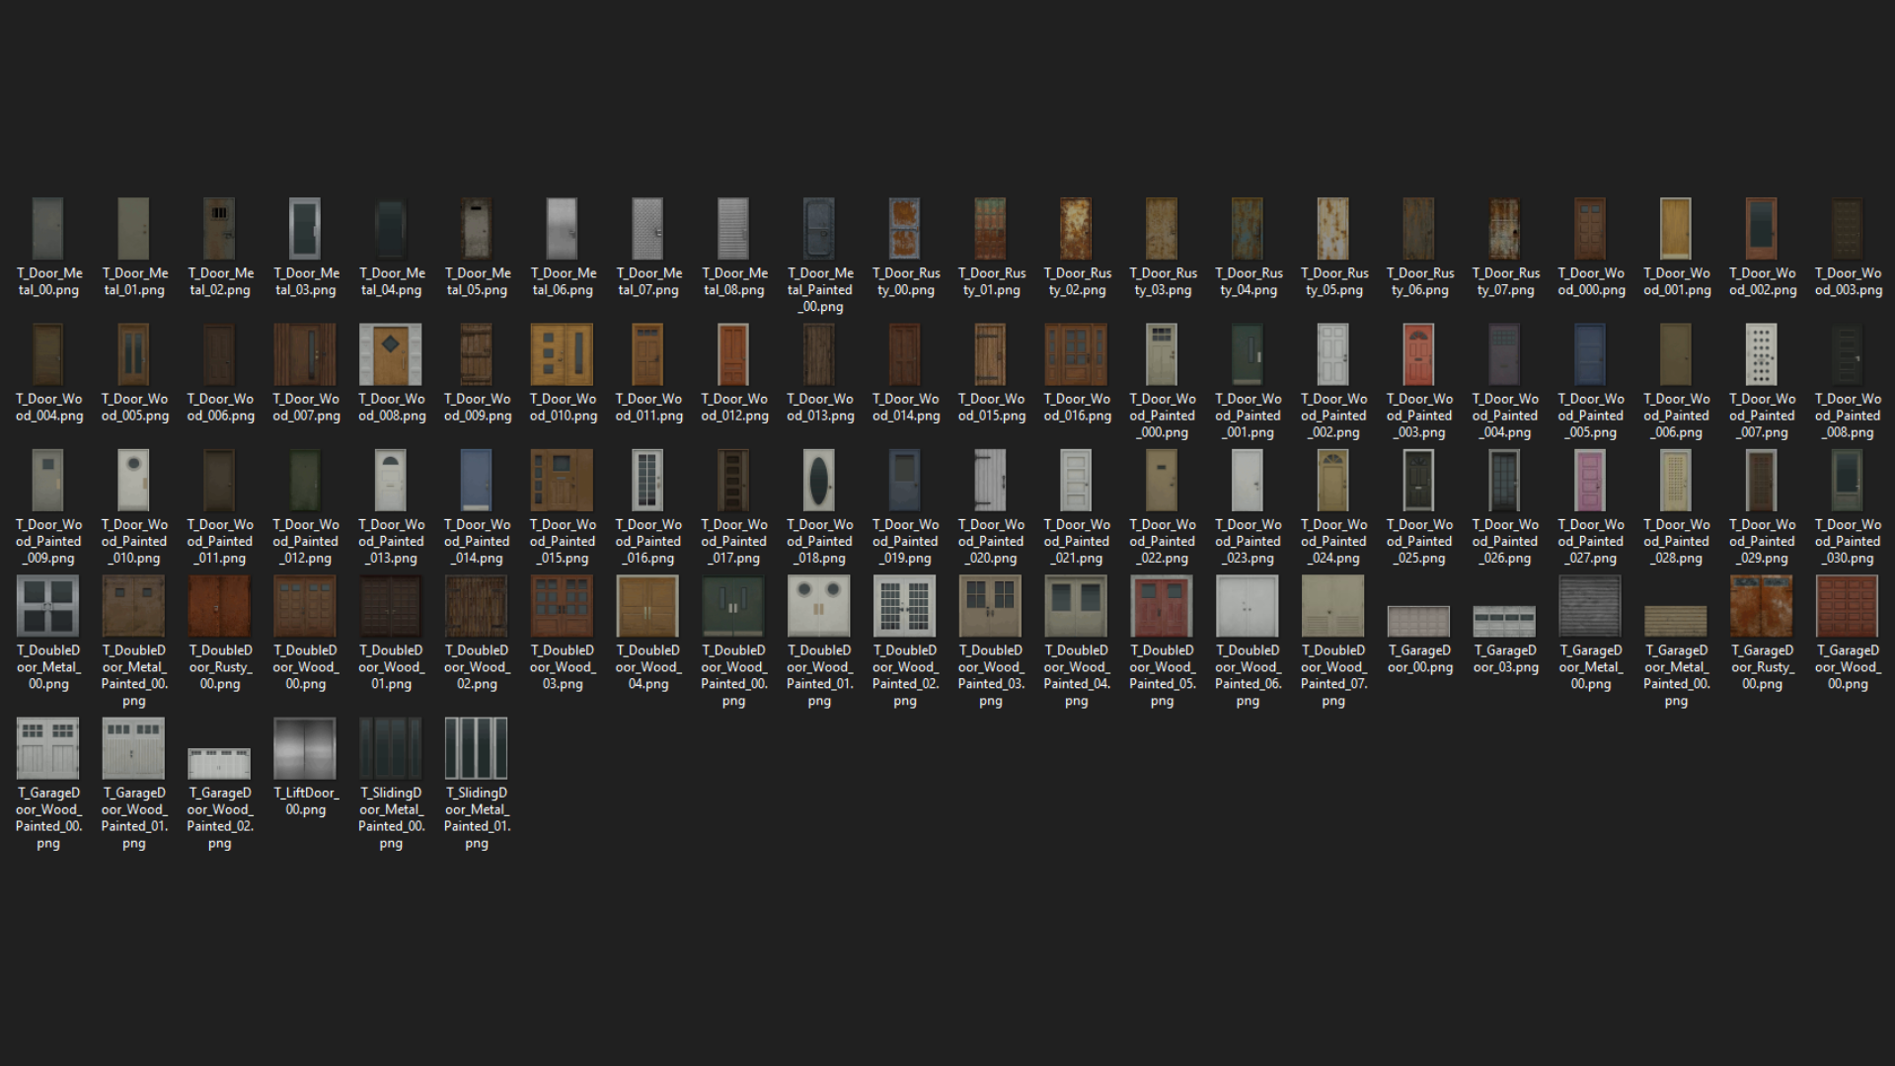
Task: Select the T_Door_Wood_Painted_018.png oval window door
Action: tap(819, 481)
